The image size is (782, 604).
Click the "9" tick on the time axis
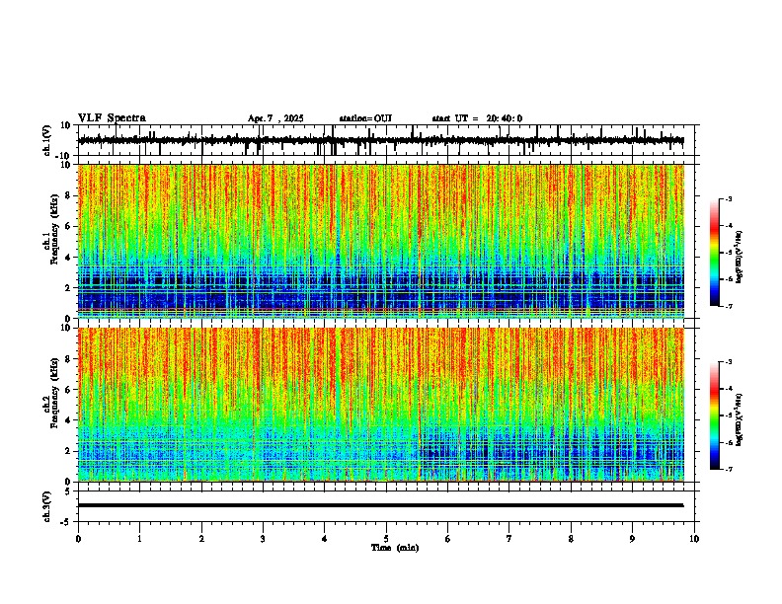tap(632, 539)
